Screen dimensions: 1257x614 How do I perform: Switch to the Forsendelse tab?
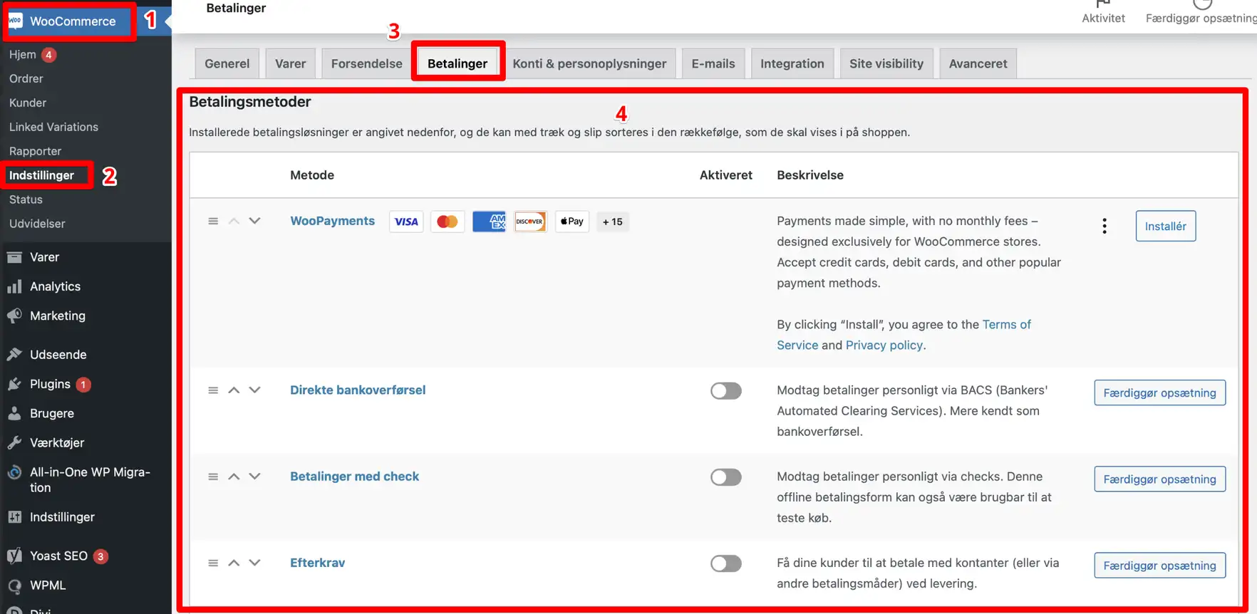tap(366, 64)
